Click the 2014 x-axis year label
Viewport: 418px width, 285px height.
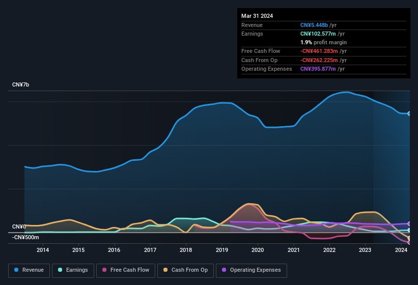tap(43, 250)
